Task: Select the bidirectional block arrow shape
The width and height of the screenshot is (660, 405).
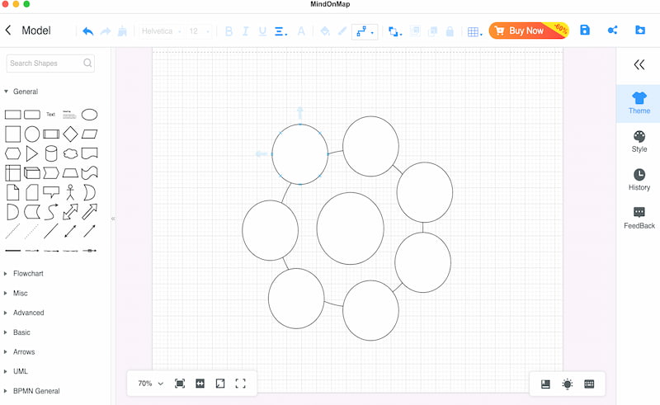Action: (x=70, y=212)
